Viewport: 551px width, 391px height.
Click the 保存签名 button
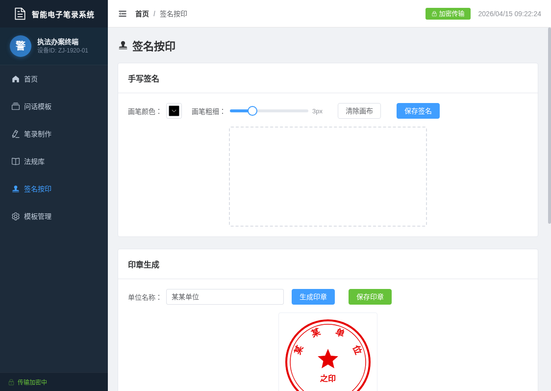click(x=418, y=111)
